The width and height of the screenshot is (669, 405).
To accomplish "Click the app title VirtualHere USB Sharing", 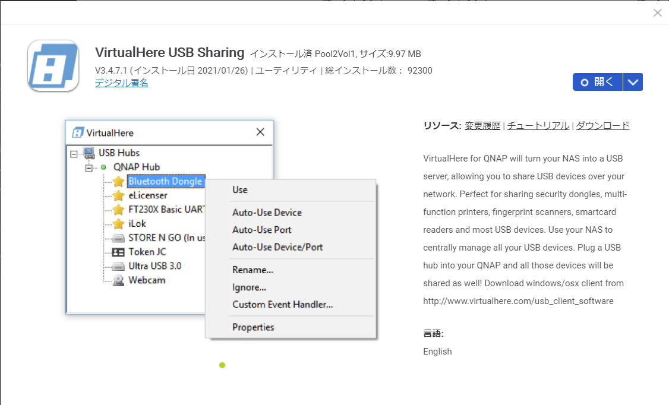I will tap(169, 52).
